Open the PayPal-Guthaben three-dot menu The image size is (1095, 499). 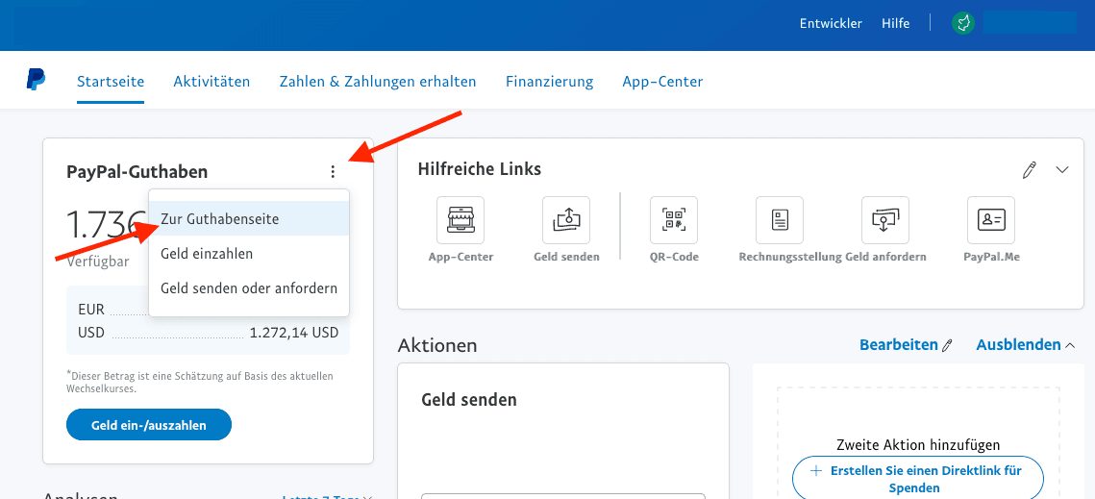[x=333, y=171]
